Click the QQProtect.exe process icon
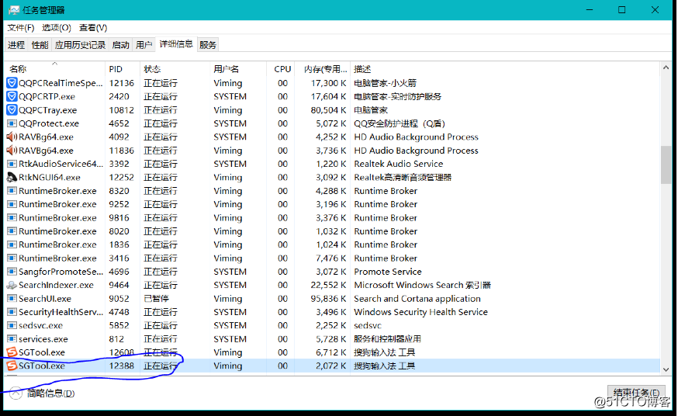This screenshot has height=416, width=678. click(12, 123)
